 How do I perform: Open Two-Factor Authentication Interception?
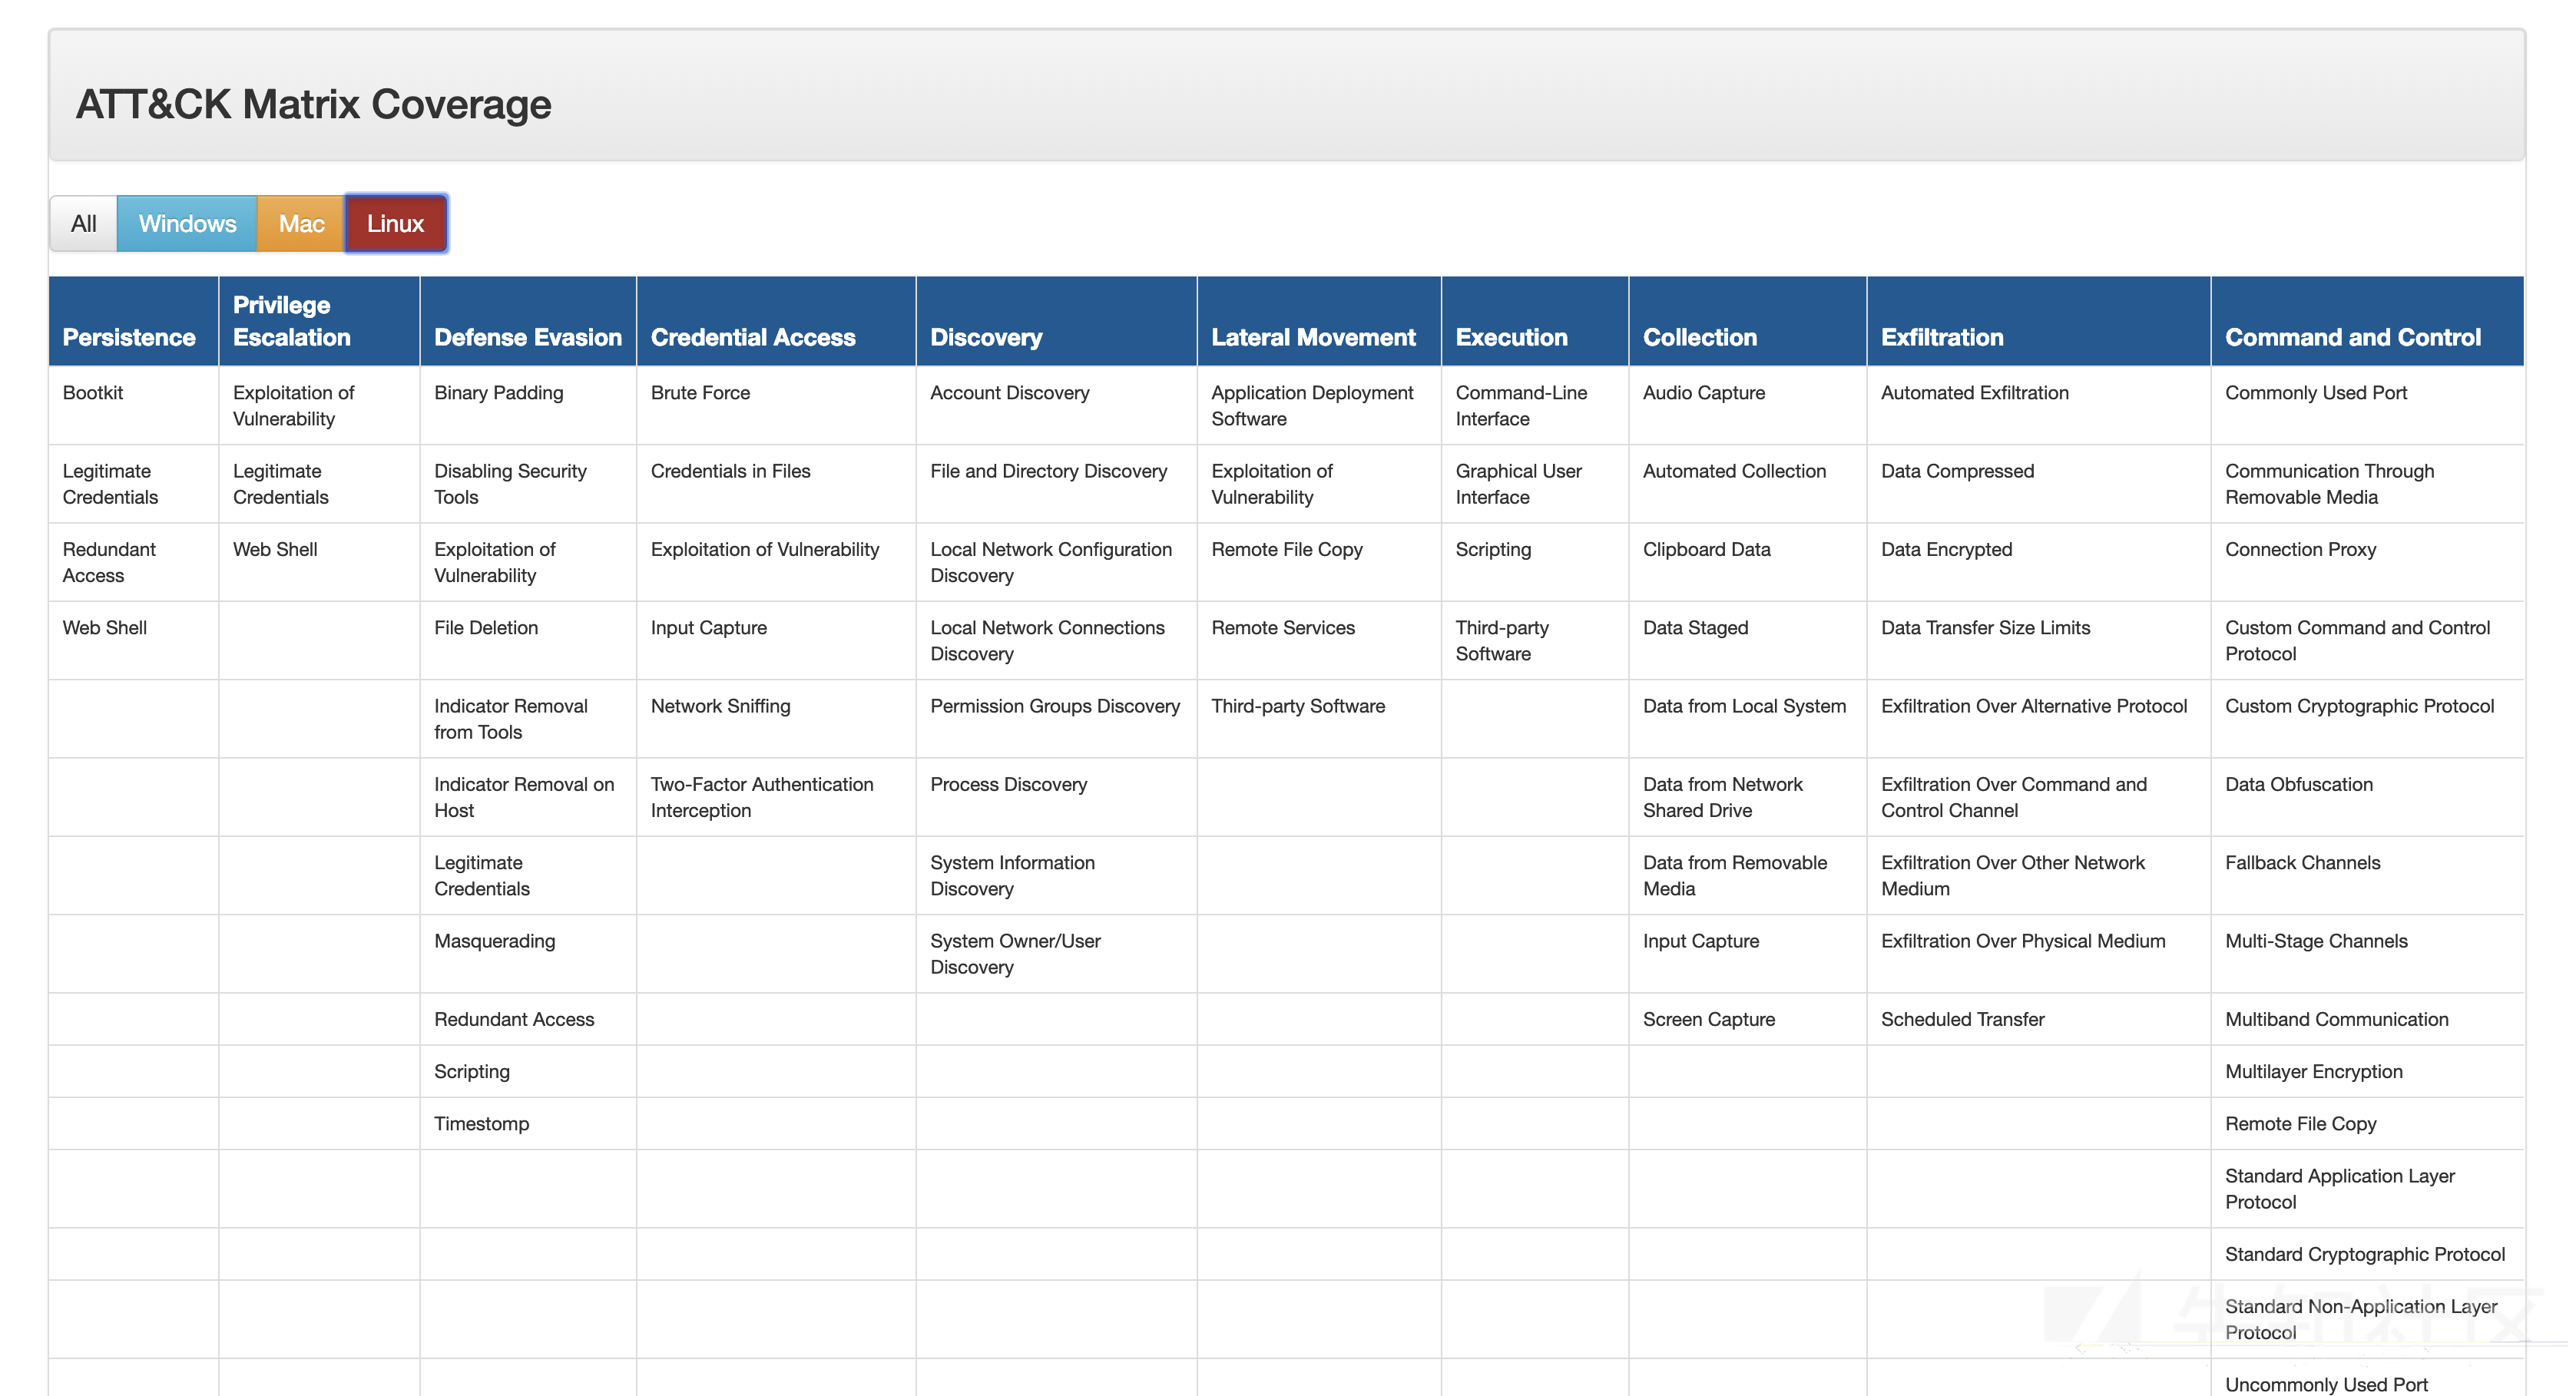[x=762, y=797]
